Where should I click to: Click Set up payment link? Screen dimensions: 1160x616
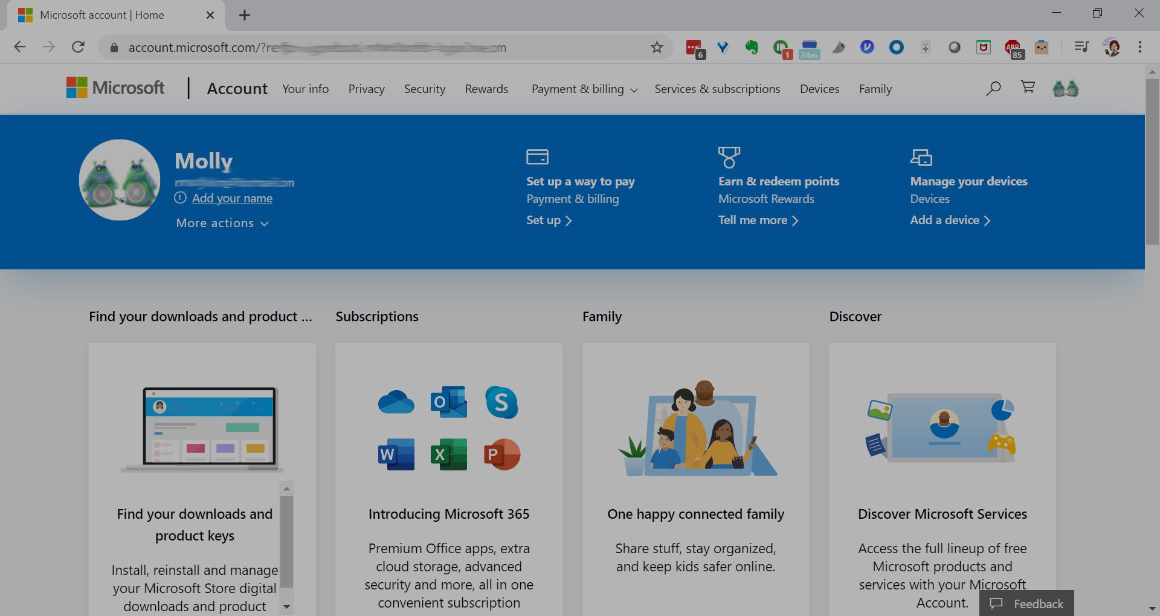[549, 220]
